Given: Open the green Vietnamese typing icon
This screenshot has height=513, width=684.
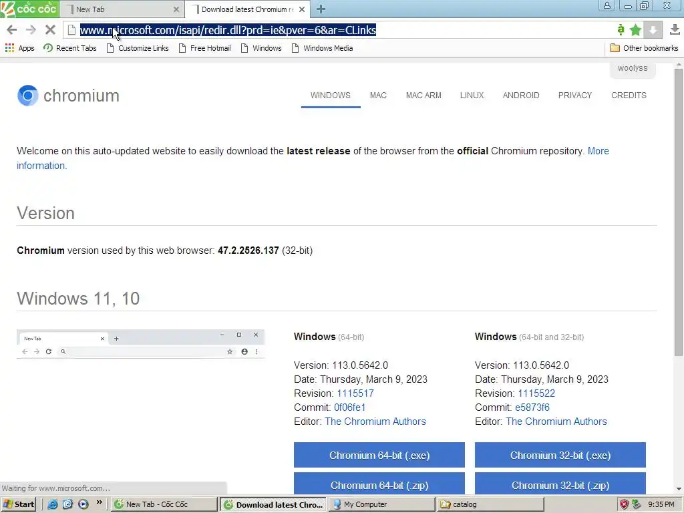Looking at the screenshot, I should 621,29.
